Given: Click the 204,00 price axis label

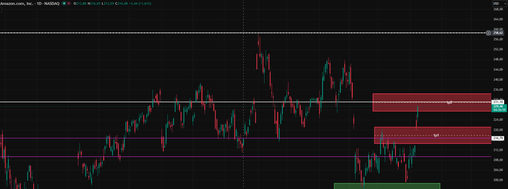Looking at the screenshot, I should pos(498,170).
